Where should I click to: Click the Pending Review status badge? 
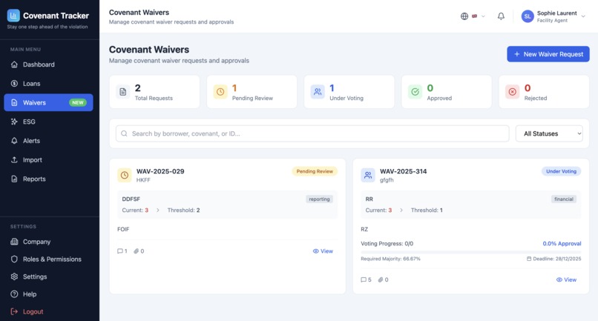pos(315,171)
